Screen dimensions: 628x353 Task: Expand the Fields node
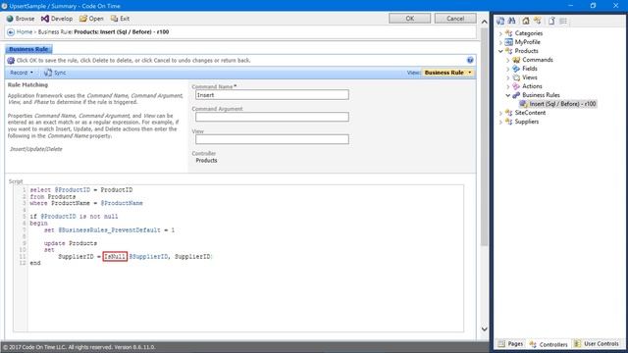(x=508, y=69)
